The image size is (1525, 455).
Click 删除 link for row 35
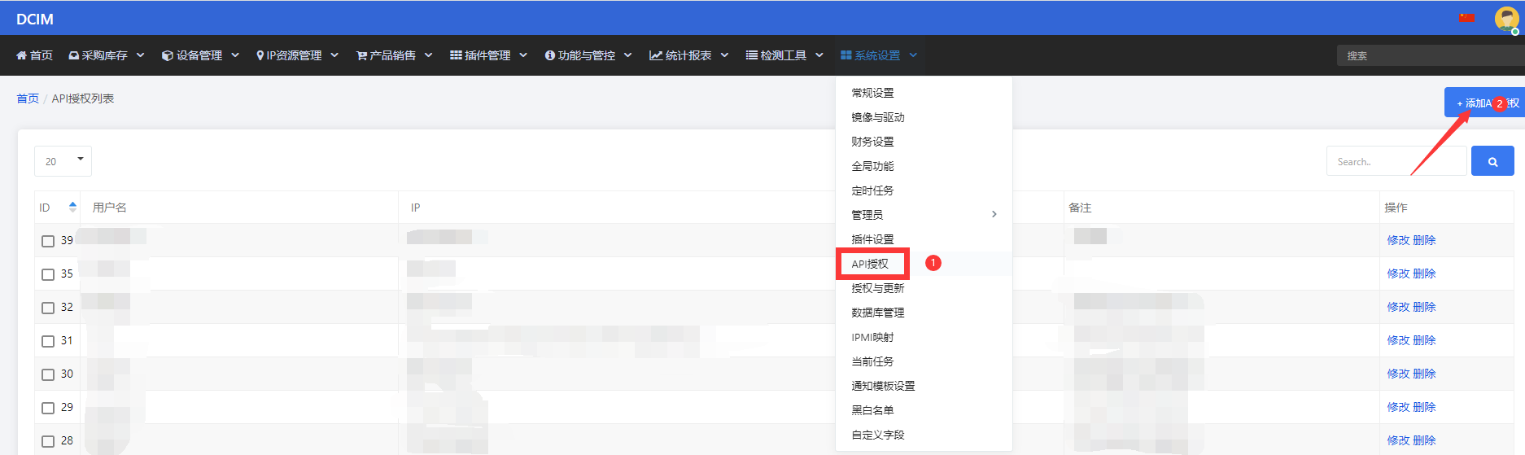pyautogui.click(x=1424, y=273)
